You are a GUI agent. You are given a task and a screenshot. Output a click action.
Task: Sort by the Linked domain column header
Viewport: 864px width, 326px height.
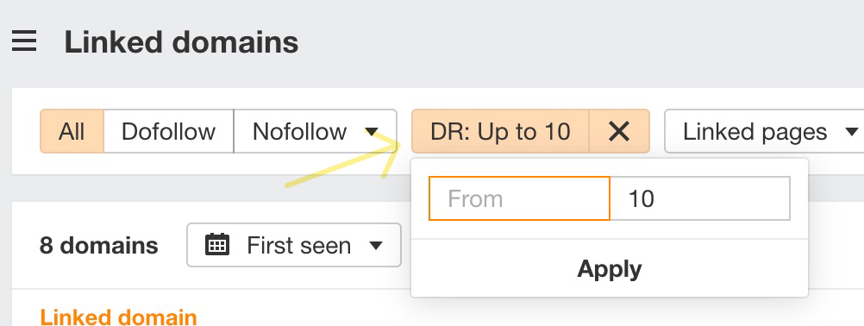pos(118,317)
